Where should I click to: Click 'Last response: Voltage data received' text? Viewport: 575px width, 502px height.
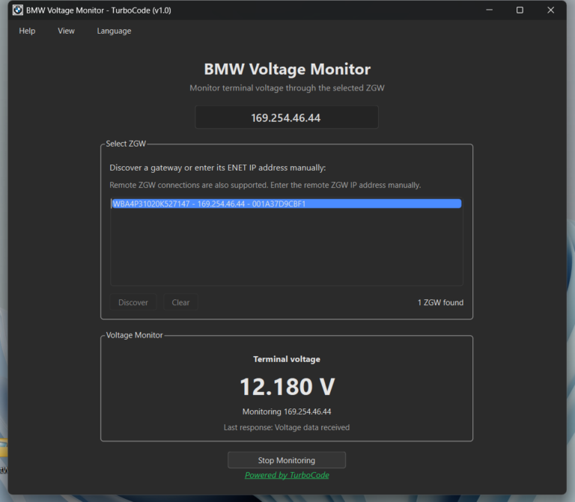click(x=287, y=428)
